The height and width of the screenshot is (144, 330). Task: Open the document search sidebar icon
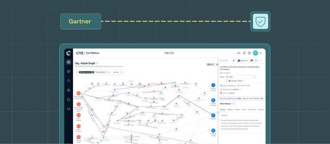tap(68, 100)
